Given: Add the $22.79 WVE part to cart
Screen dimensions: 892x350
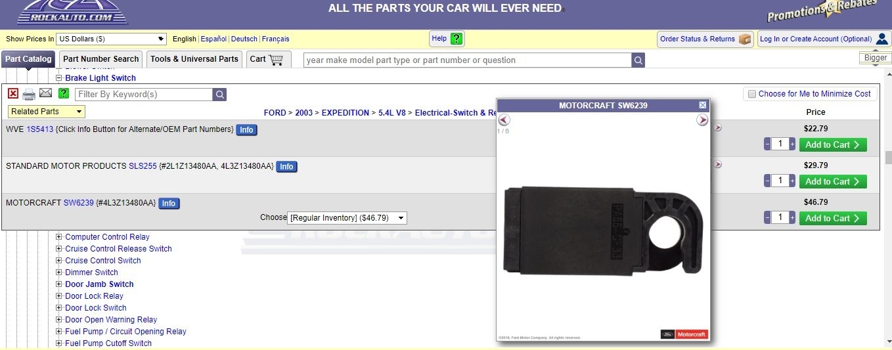Looking at the screenshot, I should pos(833,144).
